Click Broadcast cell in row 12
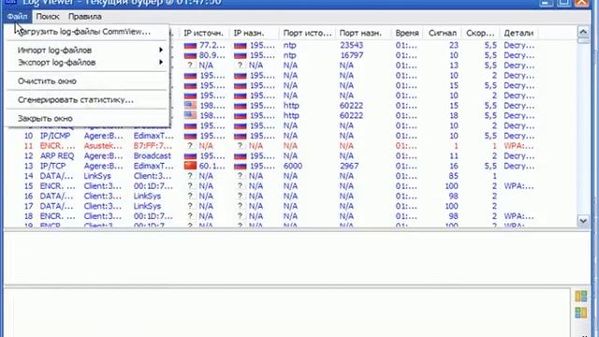The width and height of the screenshot is (599, 337). click(x=152, y=156)
